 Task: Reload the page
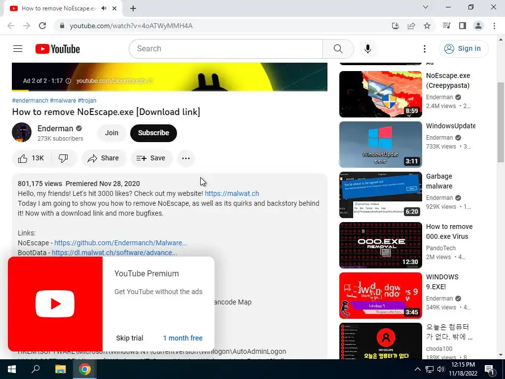pos(42,26)
